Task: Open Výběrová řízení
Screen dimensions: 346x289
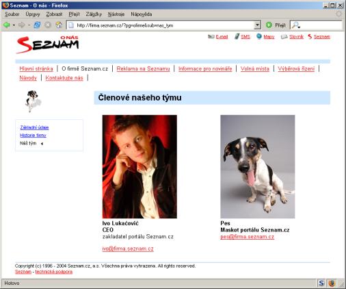Action: coord(296,68)
